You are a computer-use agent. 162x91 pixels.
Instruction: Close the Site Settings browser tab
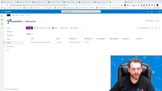tap(138, 2)
